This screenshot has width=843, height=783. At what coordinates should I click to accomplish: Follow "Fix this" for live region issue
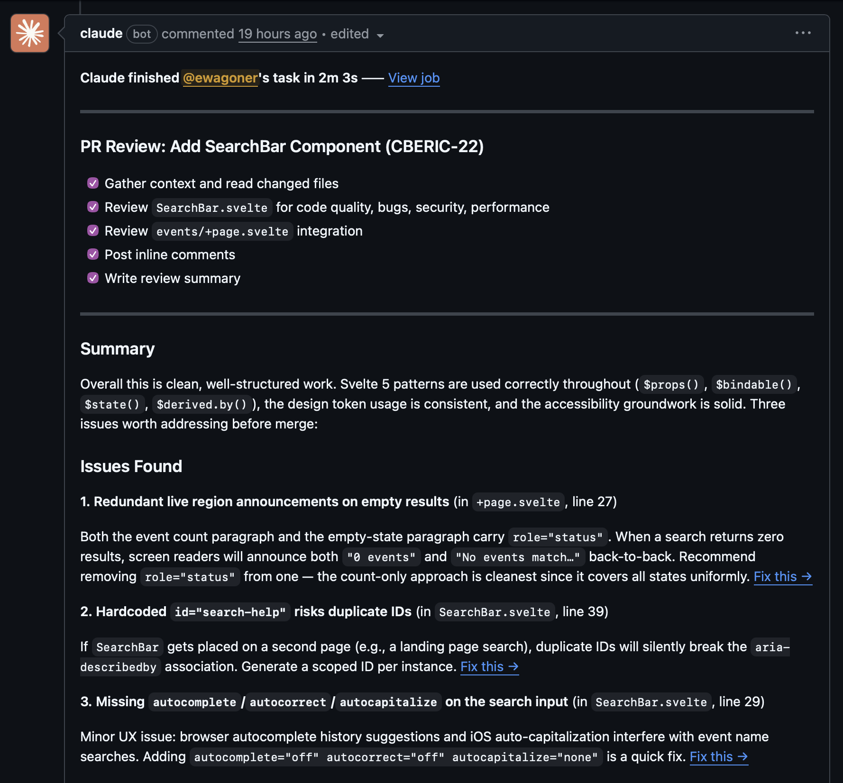[782, 577]
